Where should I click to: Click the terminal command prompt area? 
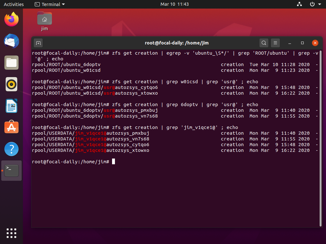click(114, 161)
